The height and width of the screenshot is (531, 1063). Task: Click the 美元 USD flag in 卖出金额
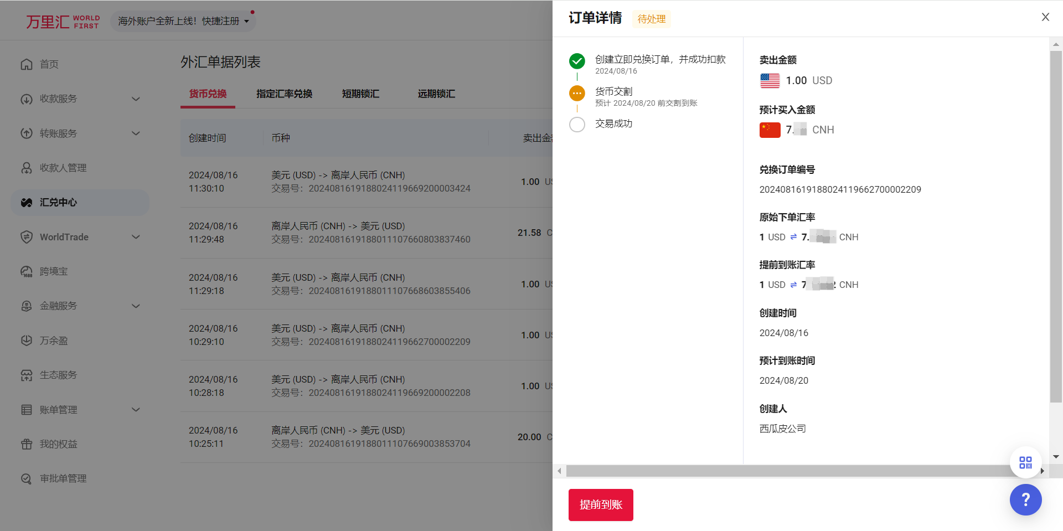770,80
